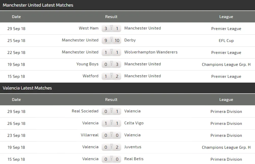Click Juventus team name

coord(133,147)
